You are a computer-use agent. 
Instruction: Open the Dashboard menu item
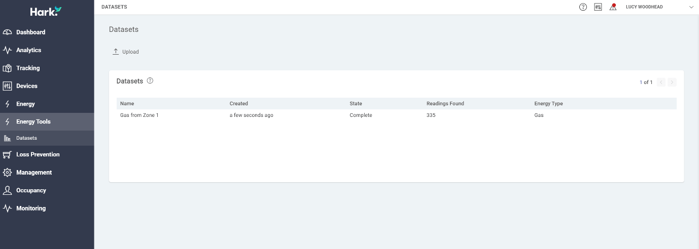pyautogui.click(x=47, y=32)
